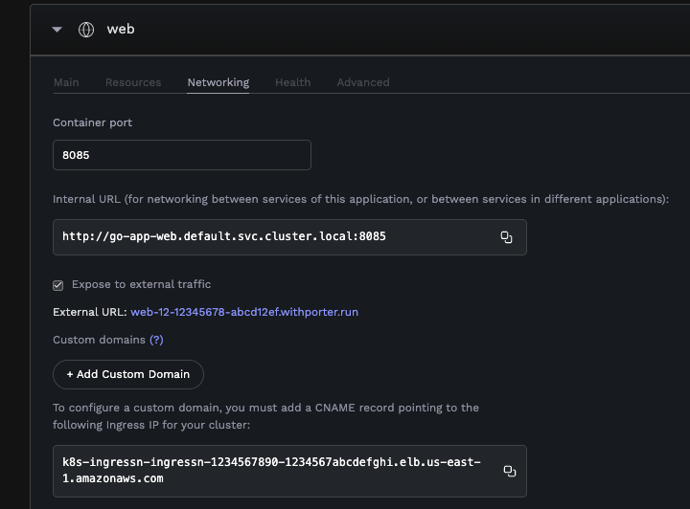690x509 pixels.
Task: Open the help question mark for Custom domains
Action: [156, 340]
